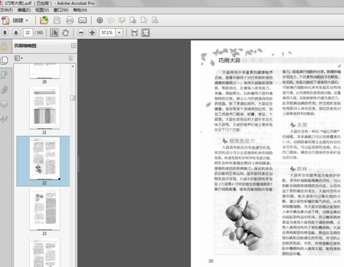Click the second document page tool icon

pyautogui.click(x=144, y=20)
